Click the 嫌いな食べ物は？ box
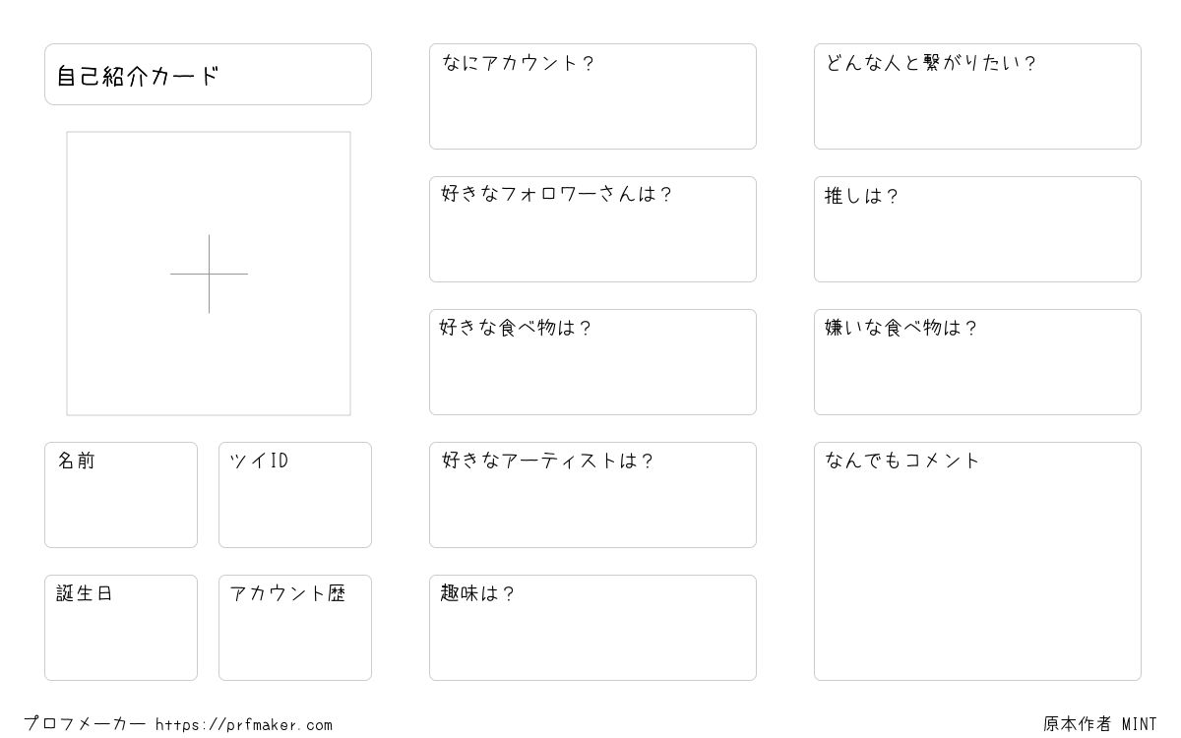This screenshot has height=738, width=1181. tap(977, 362)
